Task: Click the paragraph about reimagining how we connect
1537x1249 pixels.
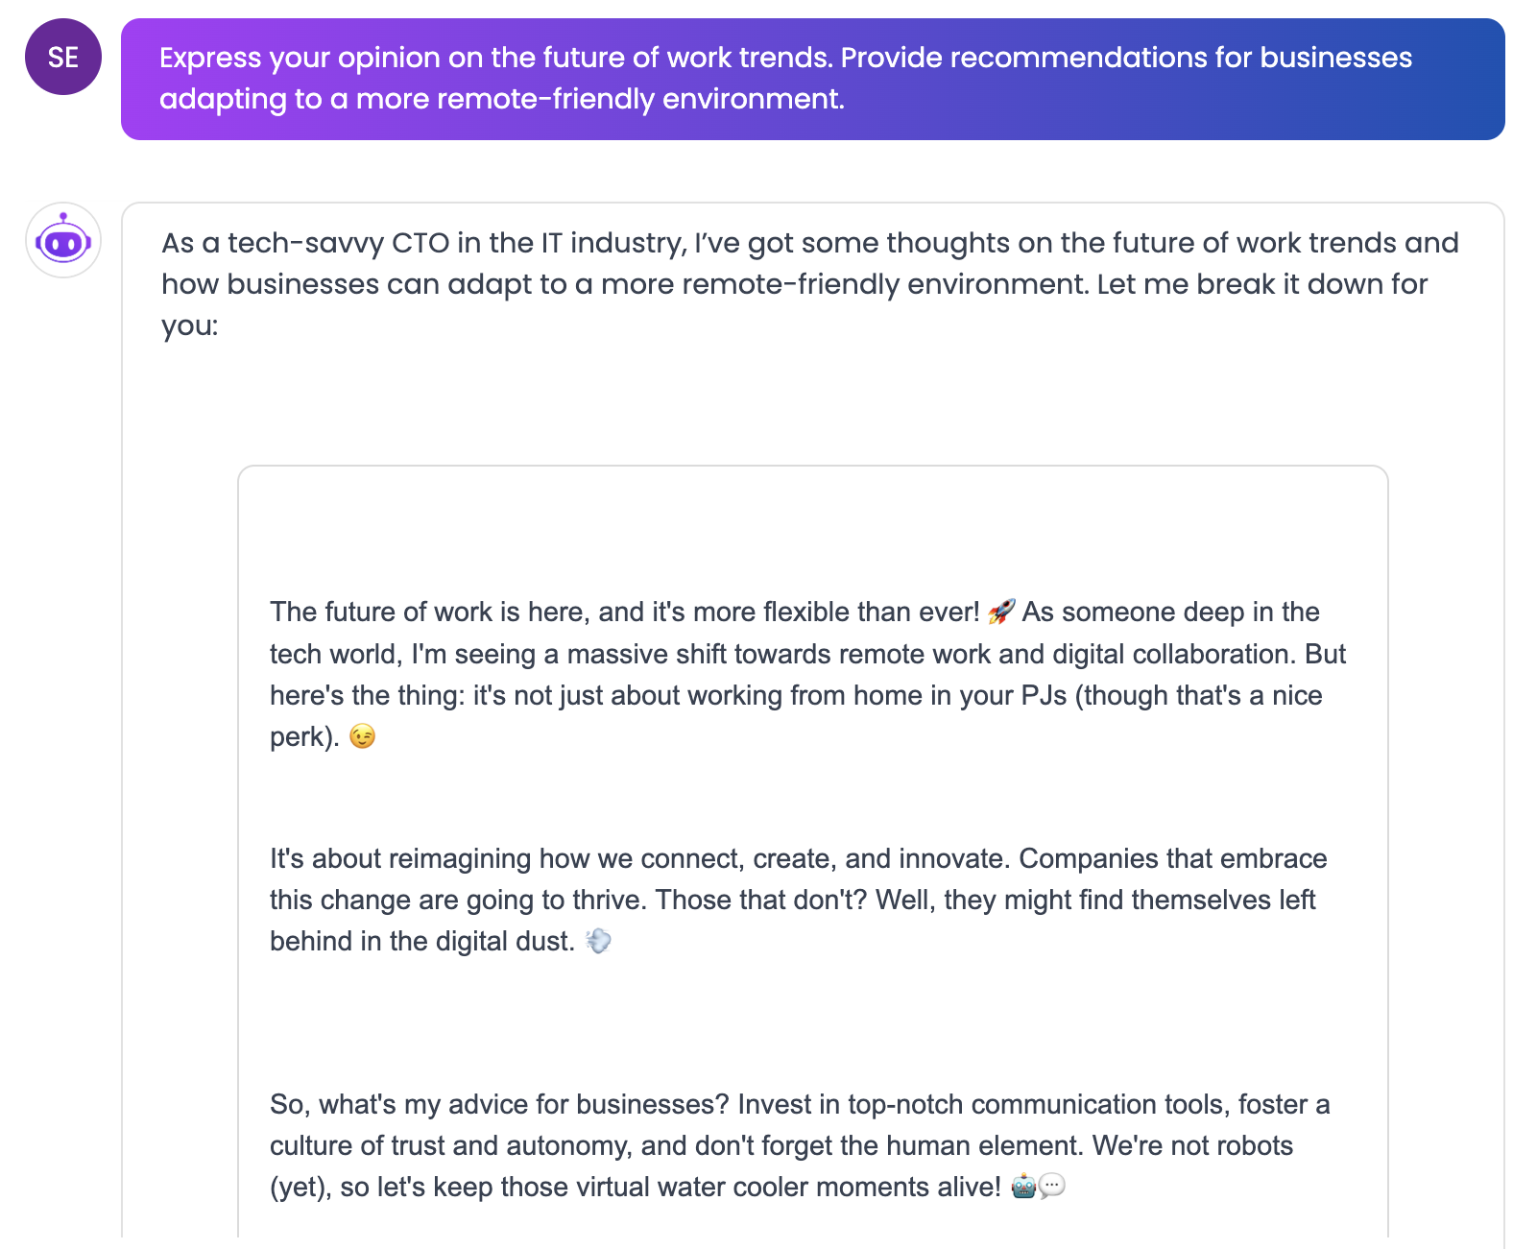Action: [x=798, y=900]
